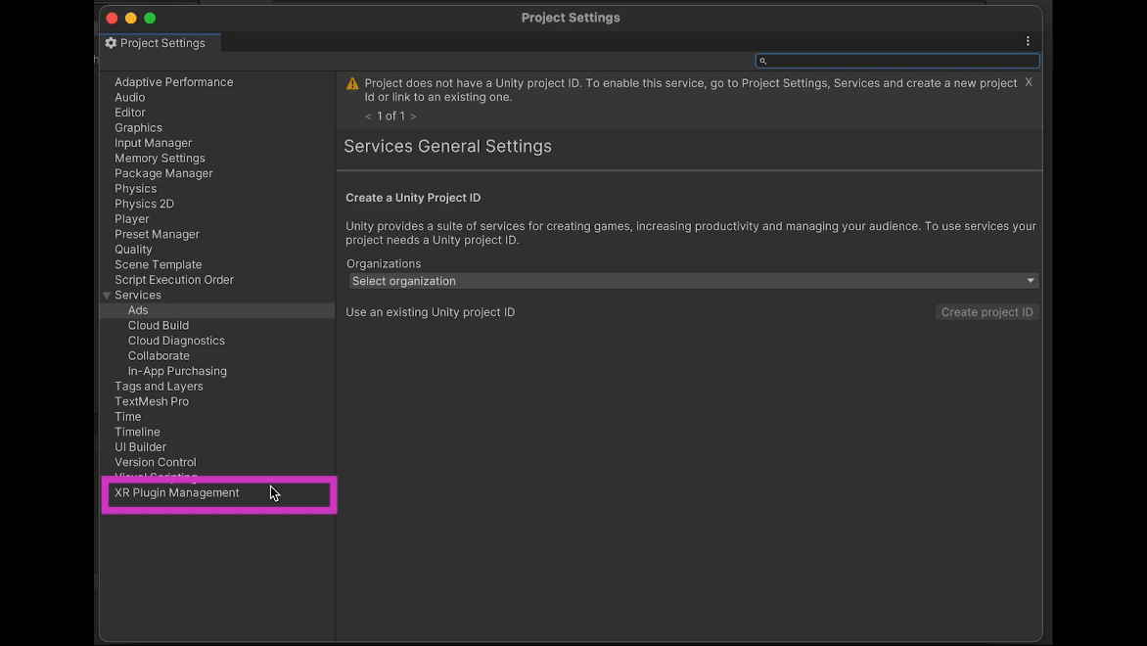
Task: Select Timeline settings
Action: [138, 433]
